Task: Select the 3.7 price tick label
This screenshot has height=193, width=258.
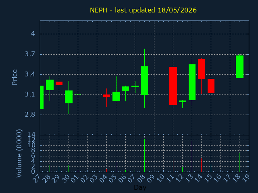Action: (x=30, y=54)
